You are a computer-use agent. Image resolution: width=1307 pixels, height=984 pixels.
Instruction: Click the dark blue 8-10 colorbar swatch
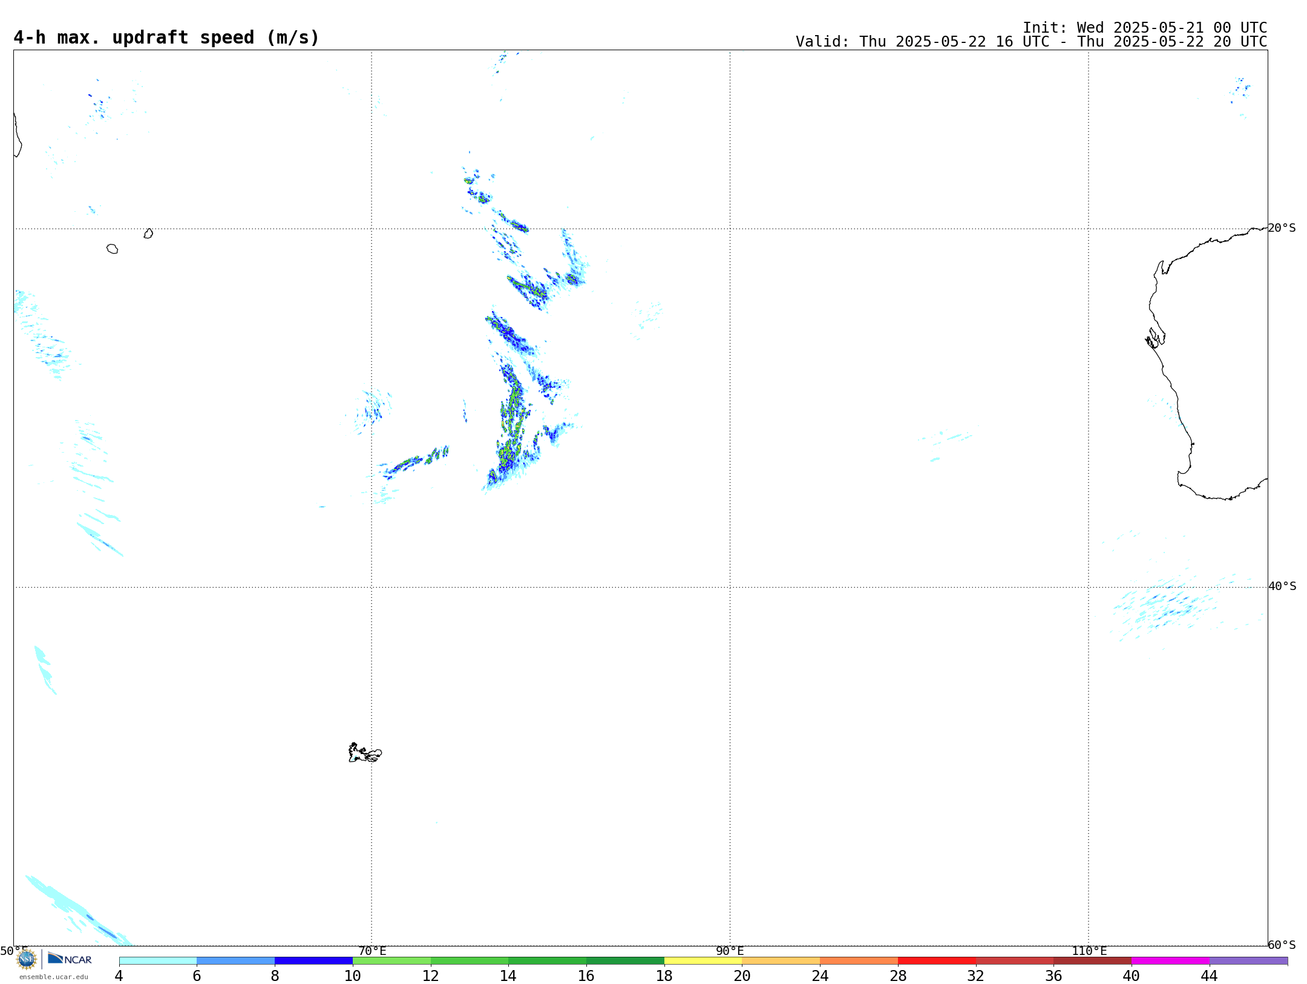[x=313, y=960]
